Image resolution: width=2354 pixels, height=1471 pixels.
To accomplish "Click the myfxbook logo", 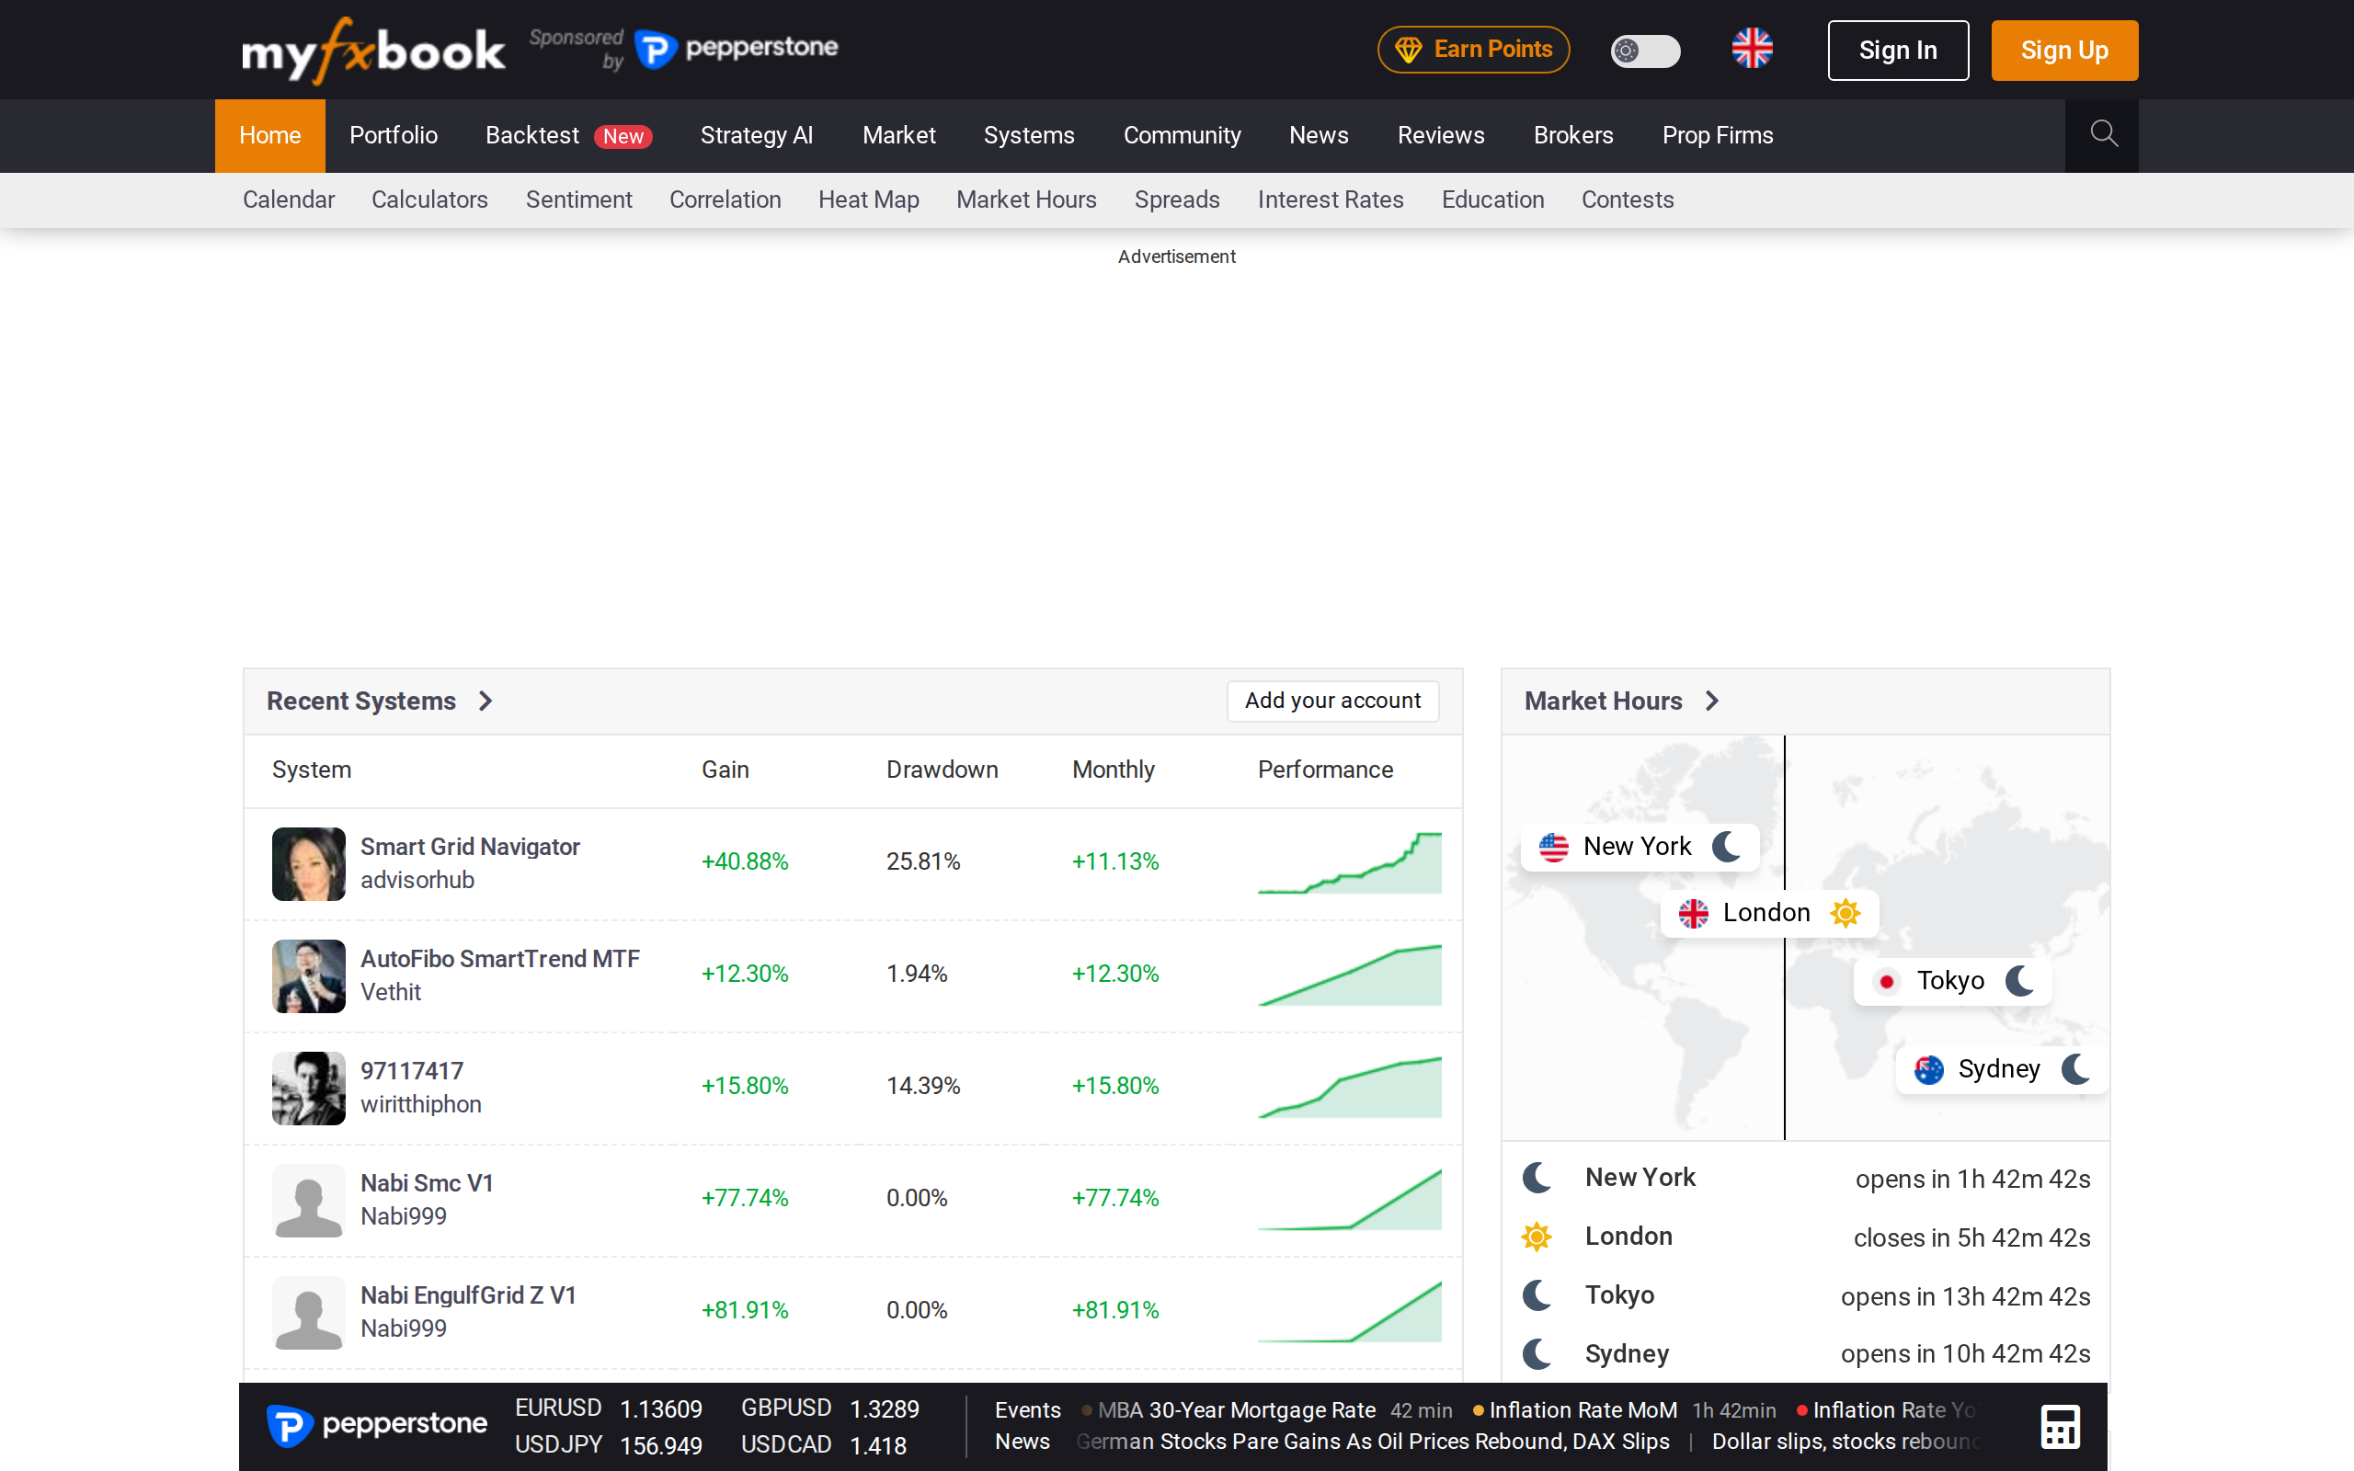I will click(373, 51).
